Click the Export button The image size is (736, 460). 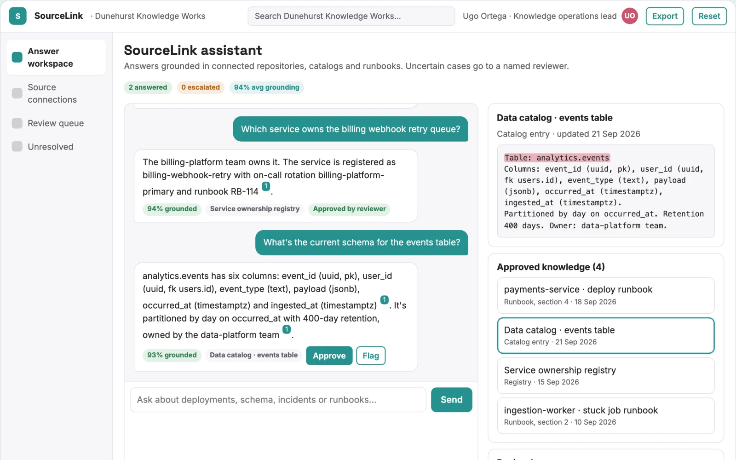(x=665, y=16)
